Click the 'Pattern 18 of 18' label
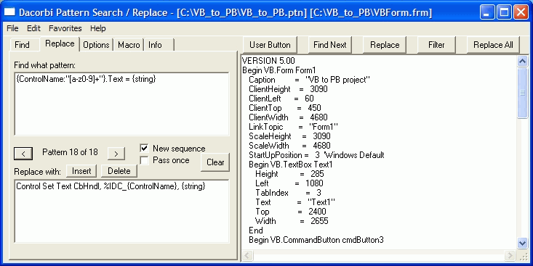 [x=70, y=152]
